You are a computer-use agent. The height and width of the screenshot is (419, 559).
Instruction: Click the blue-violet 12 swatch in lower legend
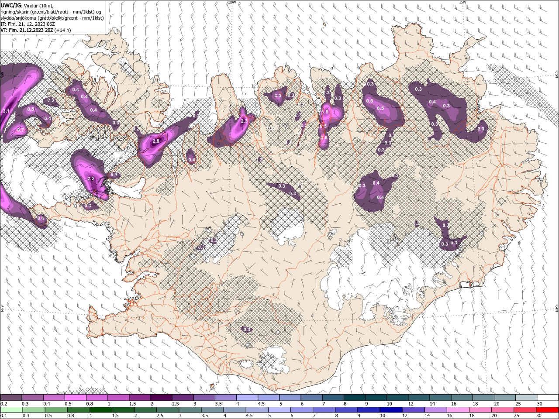point(413,410)
